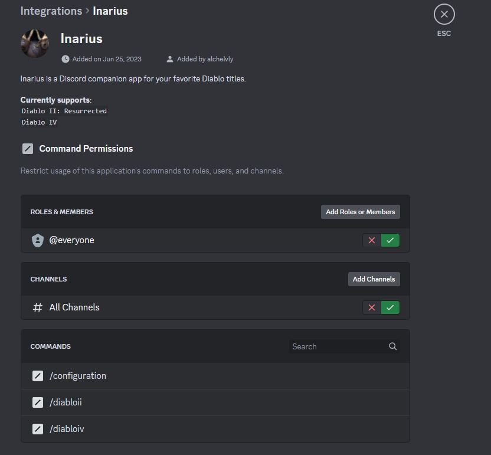Image resolution: width=491 pixels, height=455 pixels.
Task: Click the clock icon beside added date
Action: point(65,59)
